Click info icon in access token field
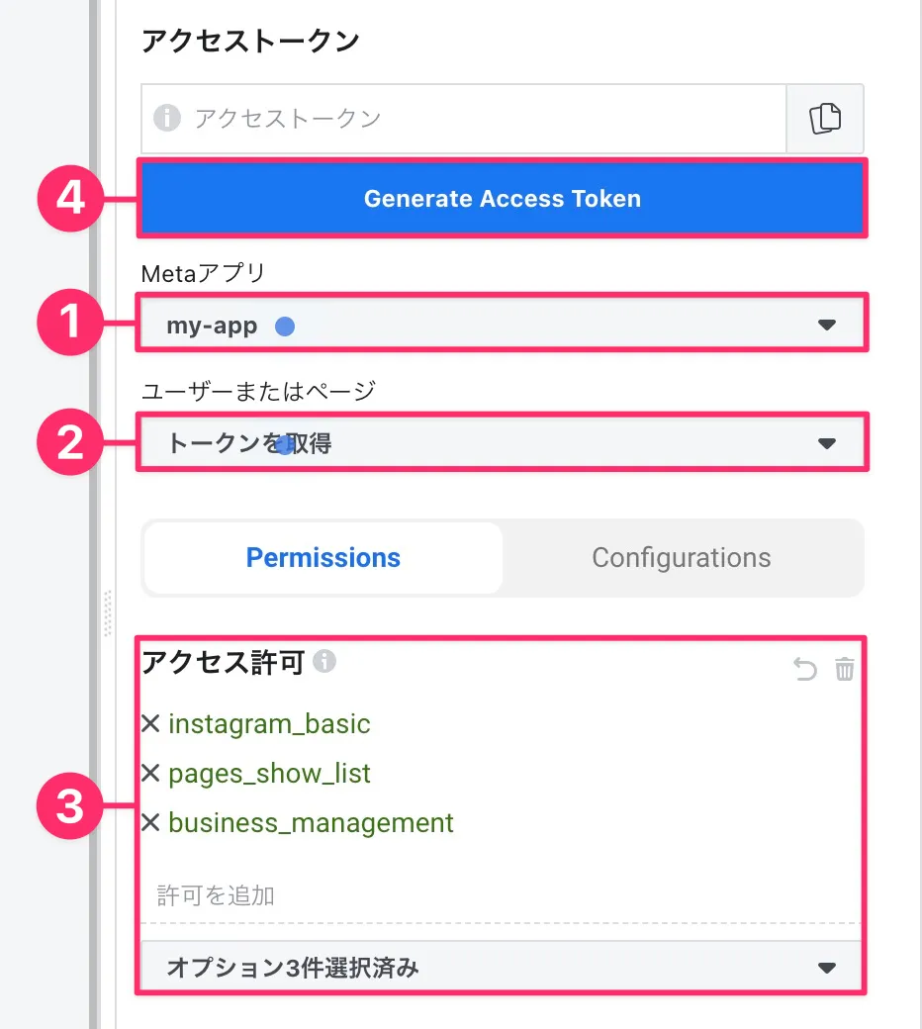922x1029 pixels. (x=167, y=119)
